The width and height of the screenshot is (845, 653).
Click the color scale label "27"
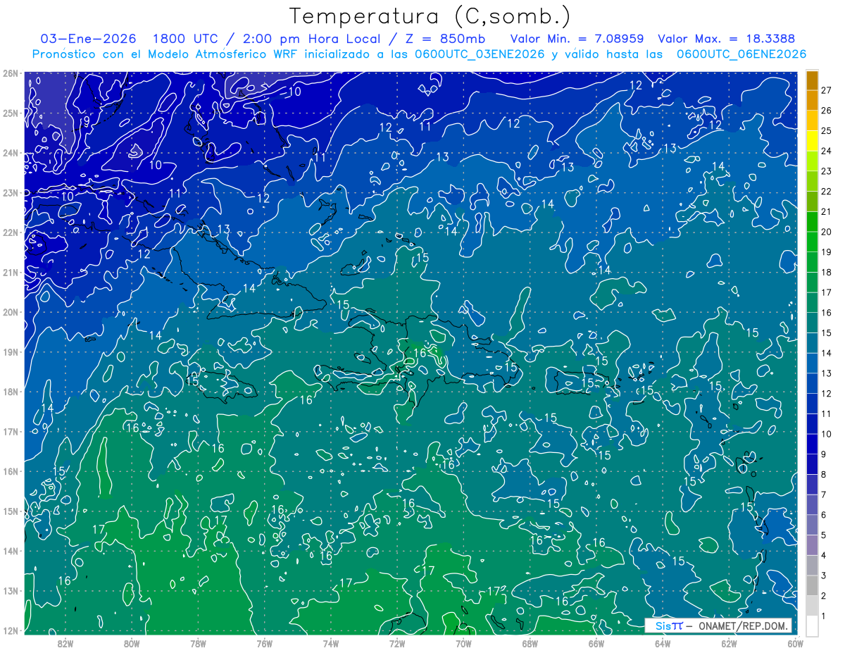826,90
